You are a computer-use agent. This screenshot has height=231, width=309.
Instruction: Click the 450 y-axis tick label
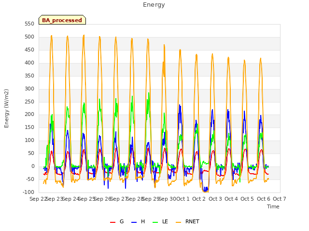click(x=29, y=50)
